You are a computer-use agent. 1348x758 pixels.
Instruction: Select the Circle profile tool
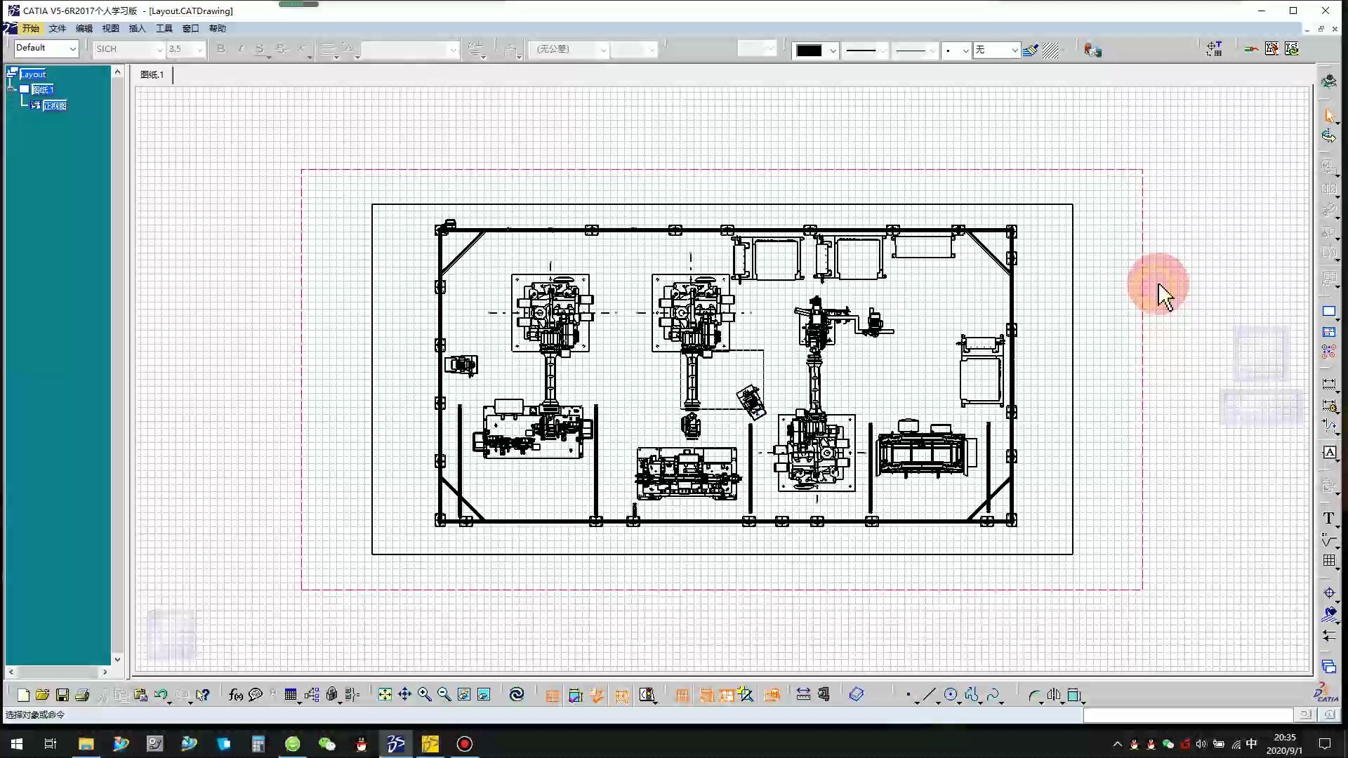coord(951,695)
